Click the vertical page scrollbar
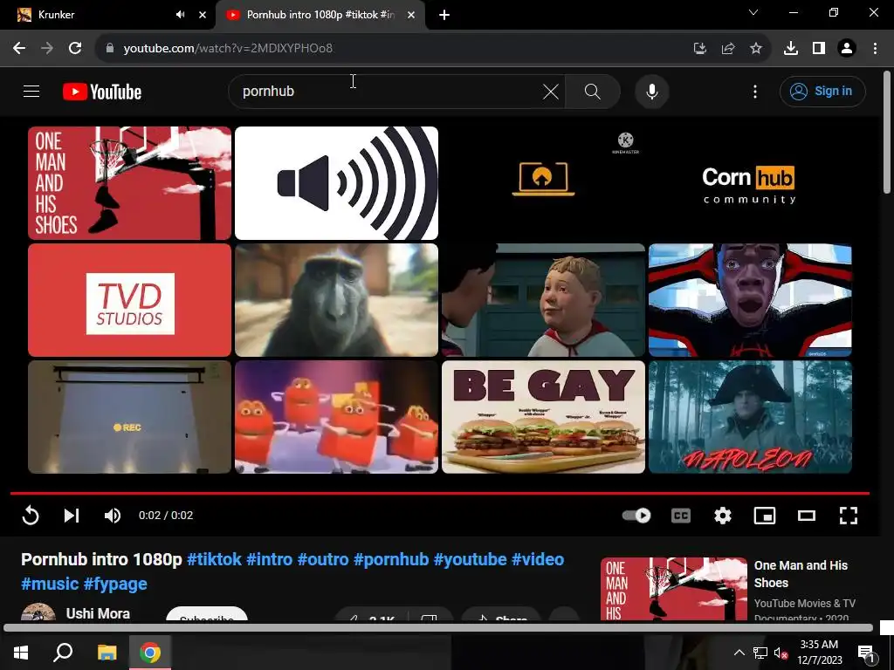Image resolution: width=894 pixels, height=670 pixels. click(887, 133)
